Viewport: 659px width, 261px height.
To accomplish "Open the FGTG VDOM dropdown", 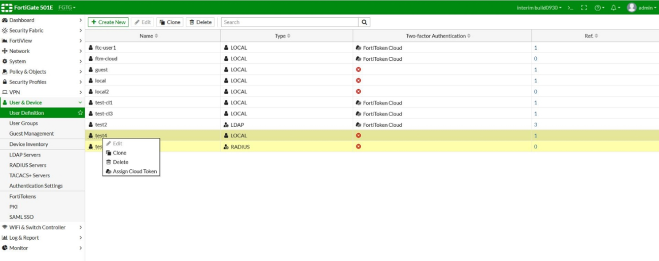I will (x=67, y=8).
